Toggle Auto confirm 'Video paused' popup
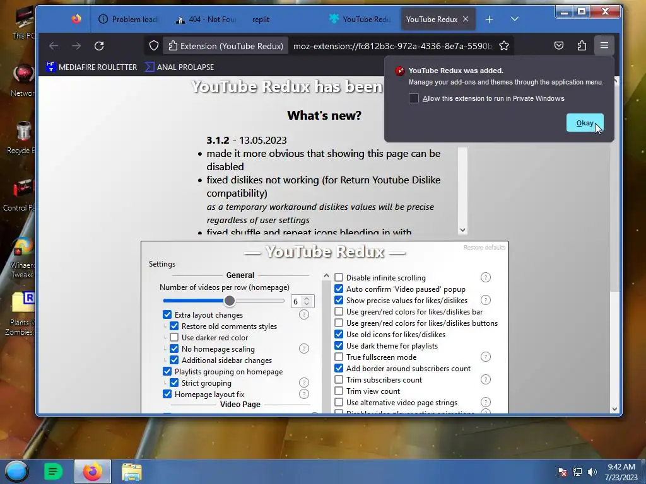Viewport: 646px width, 484px height. (339, 289)
